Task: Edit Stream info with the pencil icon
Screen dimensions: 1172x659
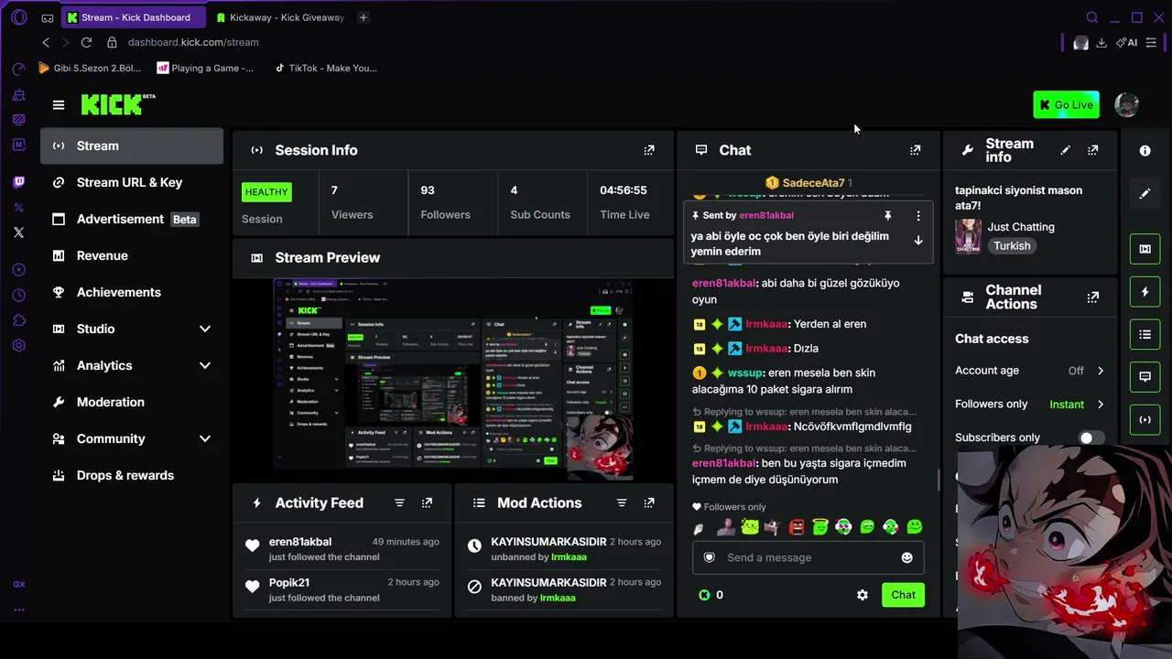Action: (1065, 150)
